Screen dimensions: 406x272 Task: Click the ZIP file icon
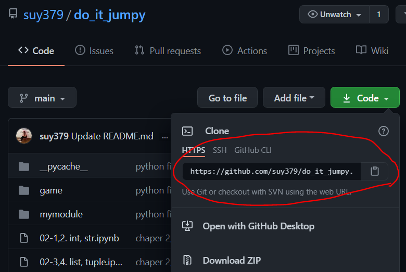pos(187,260)
